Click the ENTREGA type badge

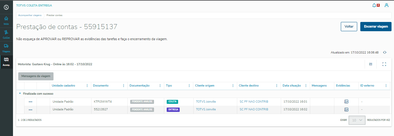(x=173, y=109)
